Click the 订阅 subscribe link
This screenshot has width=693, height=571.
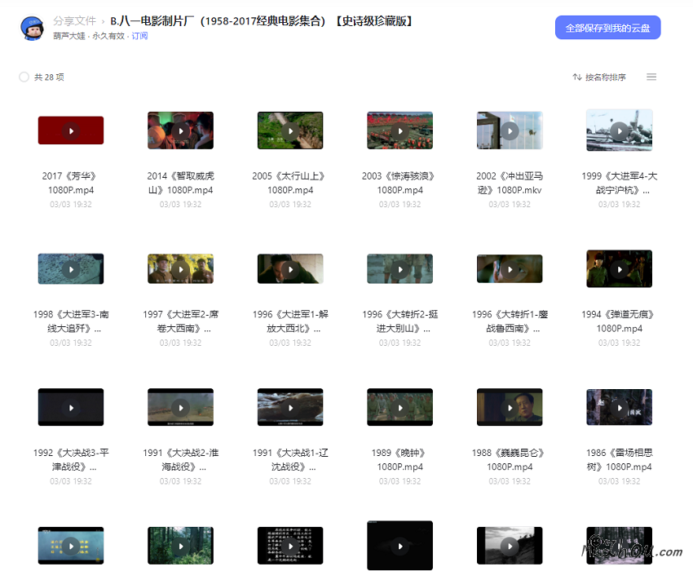coord(140,37)
